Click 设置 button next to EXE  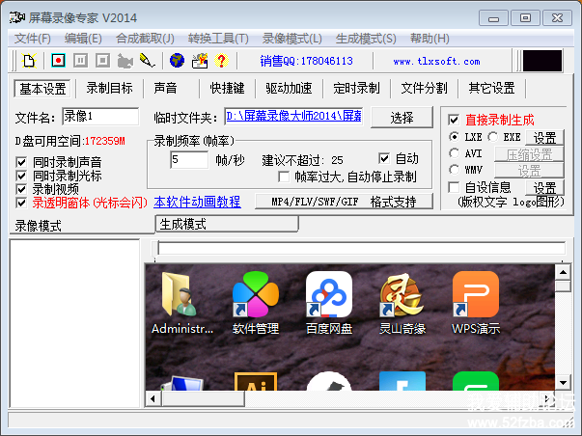pyautogui.click(x=544, y=138)
